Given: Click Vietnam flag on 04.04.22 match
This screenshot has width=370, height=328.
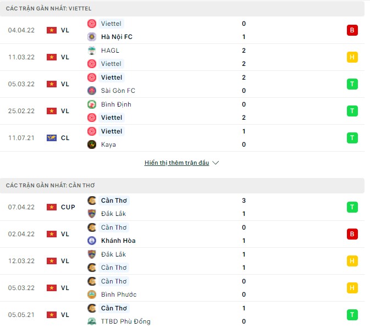Looking at the screenshot, I should pyautogui.click(x=52, y=30).
